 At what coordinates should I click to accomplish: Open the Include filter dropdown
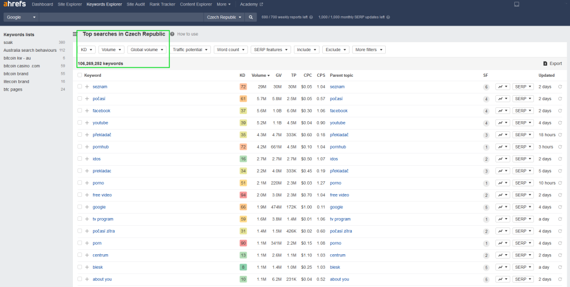pos(307,50)
